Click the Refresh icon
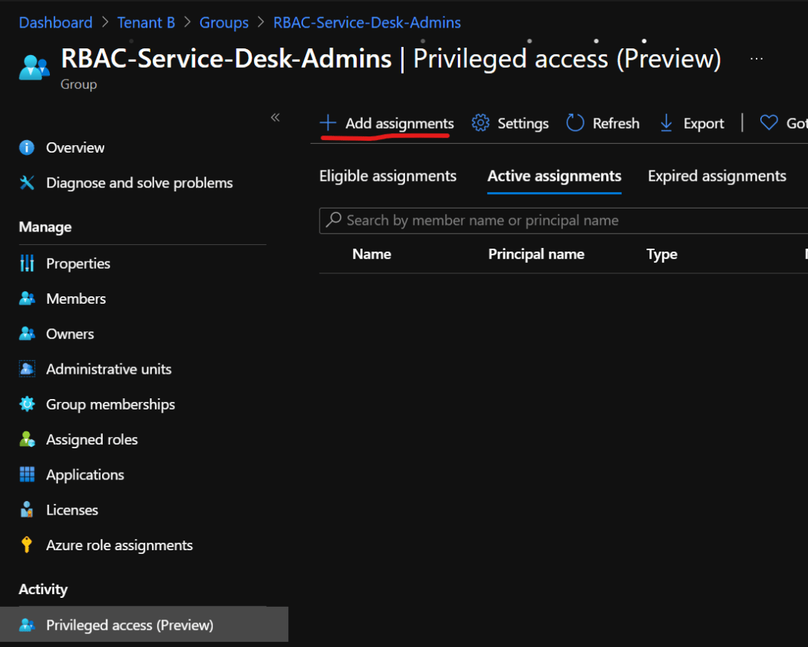 pos(574,123)
